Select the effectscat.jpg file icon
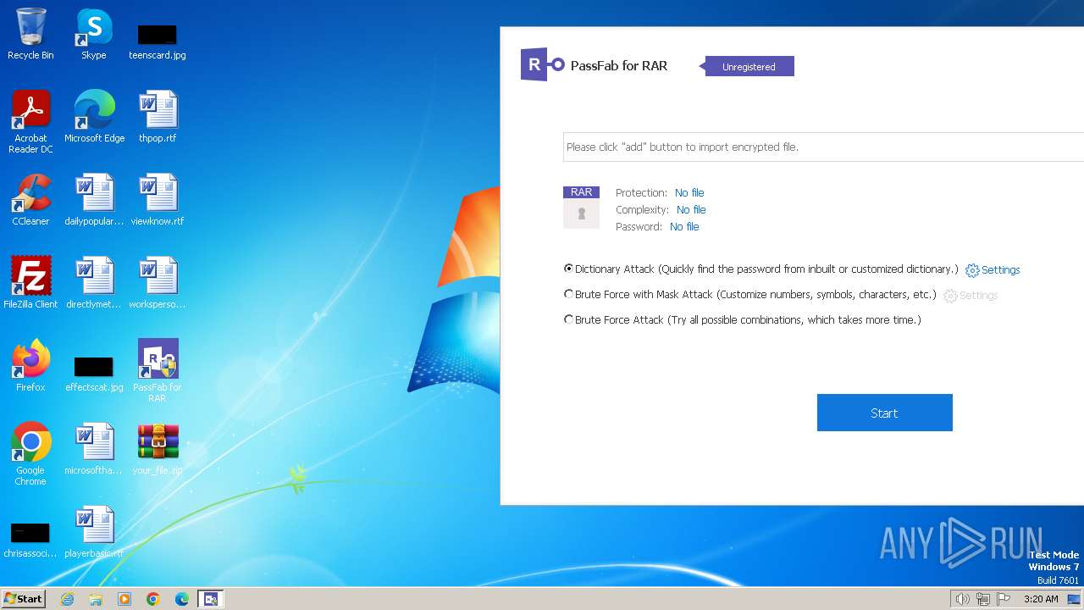The height and width of the screenshot is (610, 1084). click(x=94, y=374)
